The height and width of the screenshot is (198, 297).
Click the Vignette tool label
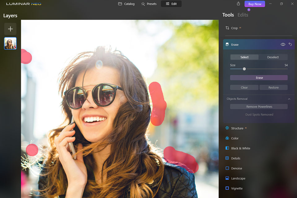[237, 188]
